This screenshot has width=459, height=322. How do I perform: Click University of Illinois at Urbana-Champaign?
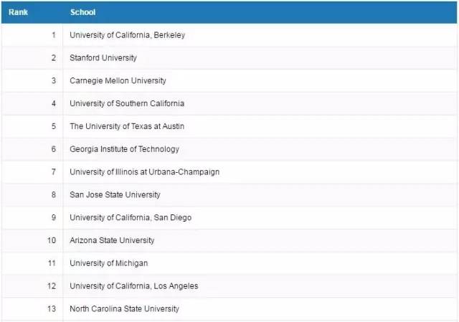(144, 172)
